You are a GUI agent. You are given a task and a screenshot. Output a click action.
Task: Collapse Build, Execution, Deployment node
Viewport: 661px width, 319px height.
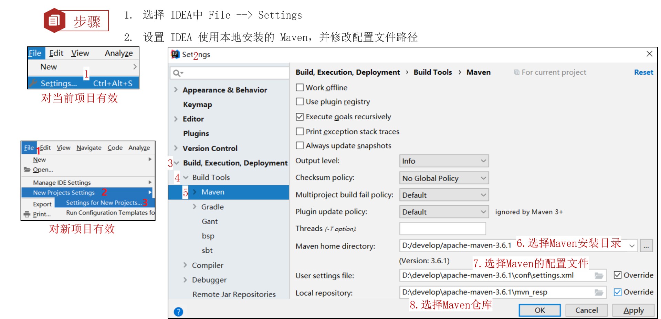tap(177, 163)
